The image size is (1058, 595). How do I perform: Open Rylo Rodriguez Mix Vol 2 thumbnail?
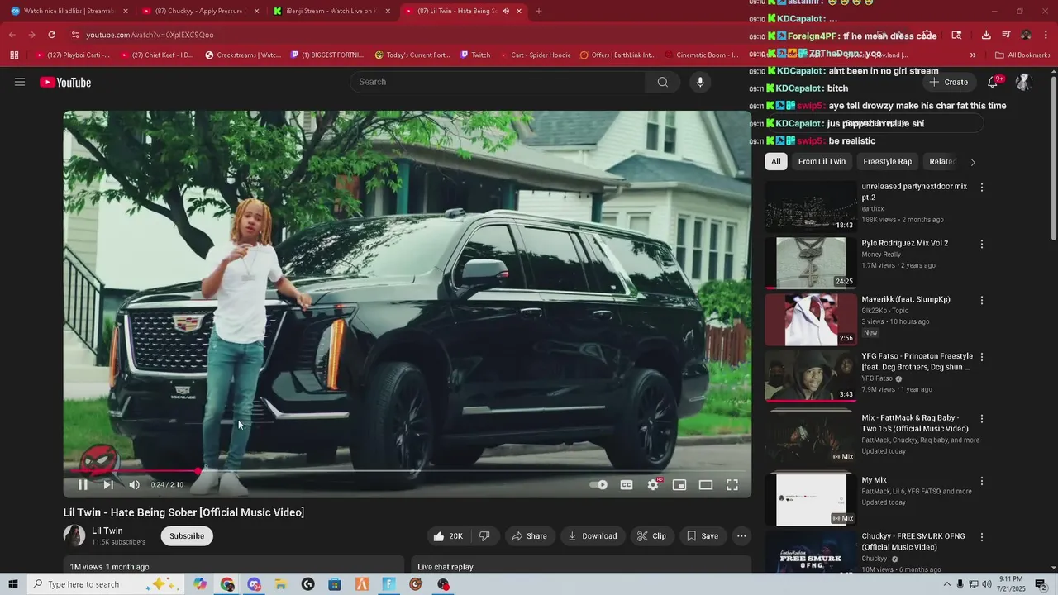(x=810, y=263)
